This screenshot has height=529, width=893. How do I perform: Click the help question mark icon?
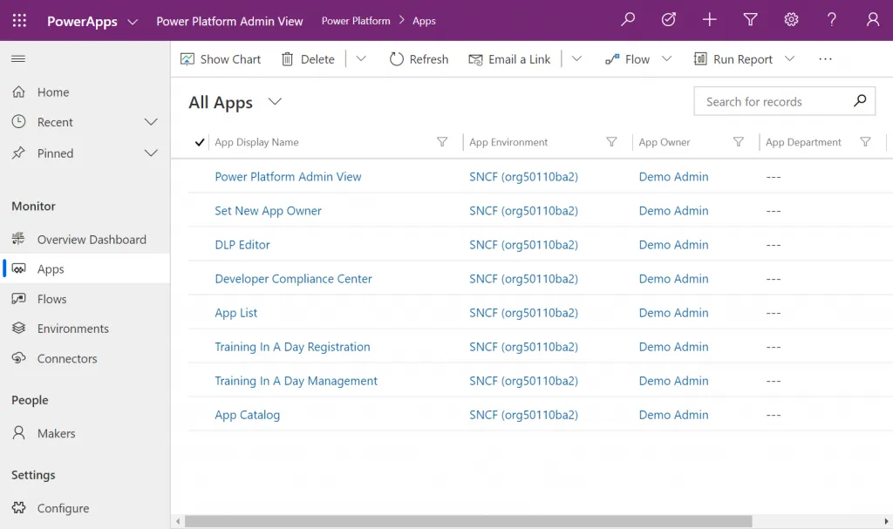point(831,20)
